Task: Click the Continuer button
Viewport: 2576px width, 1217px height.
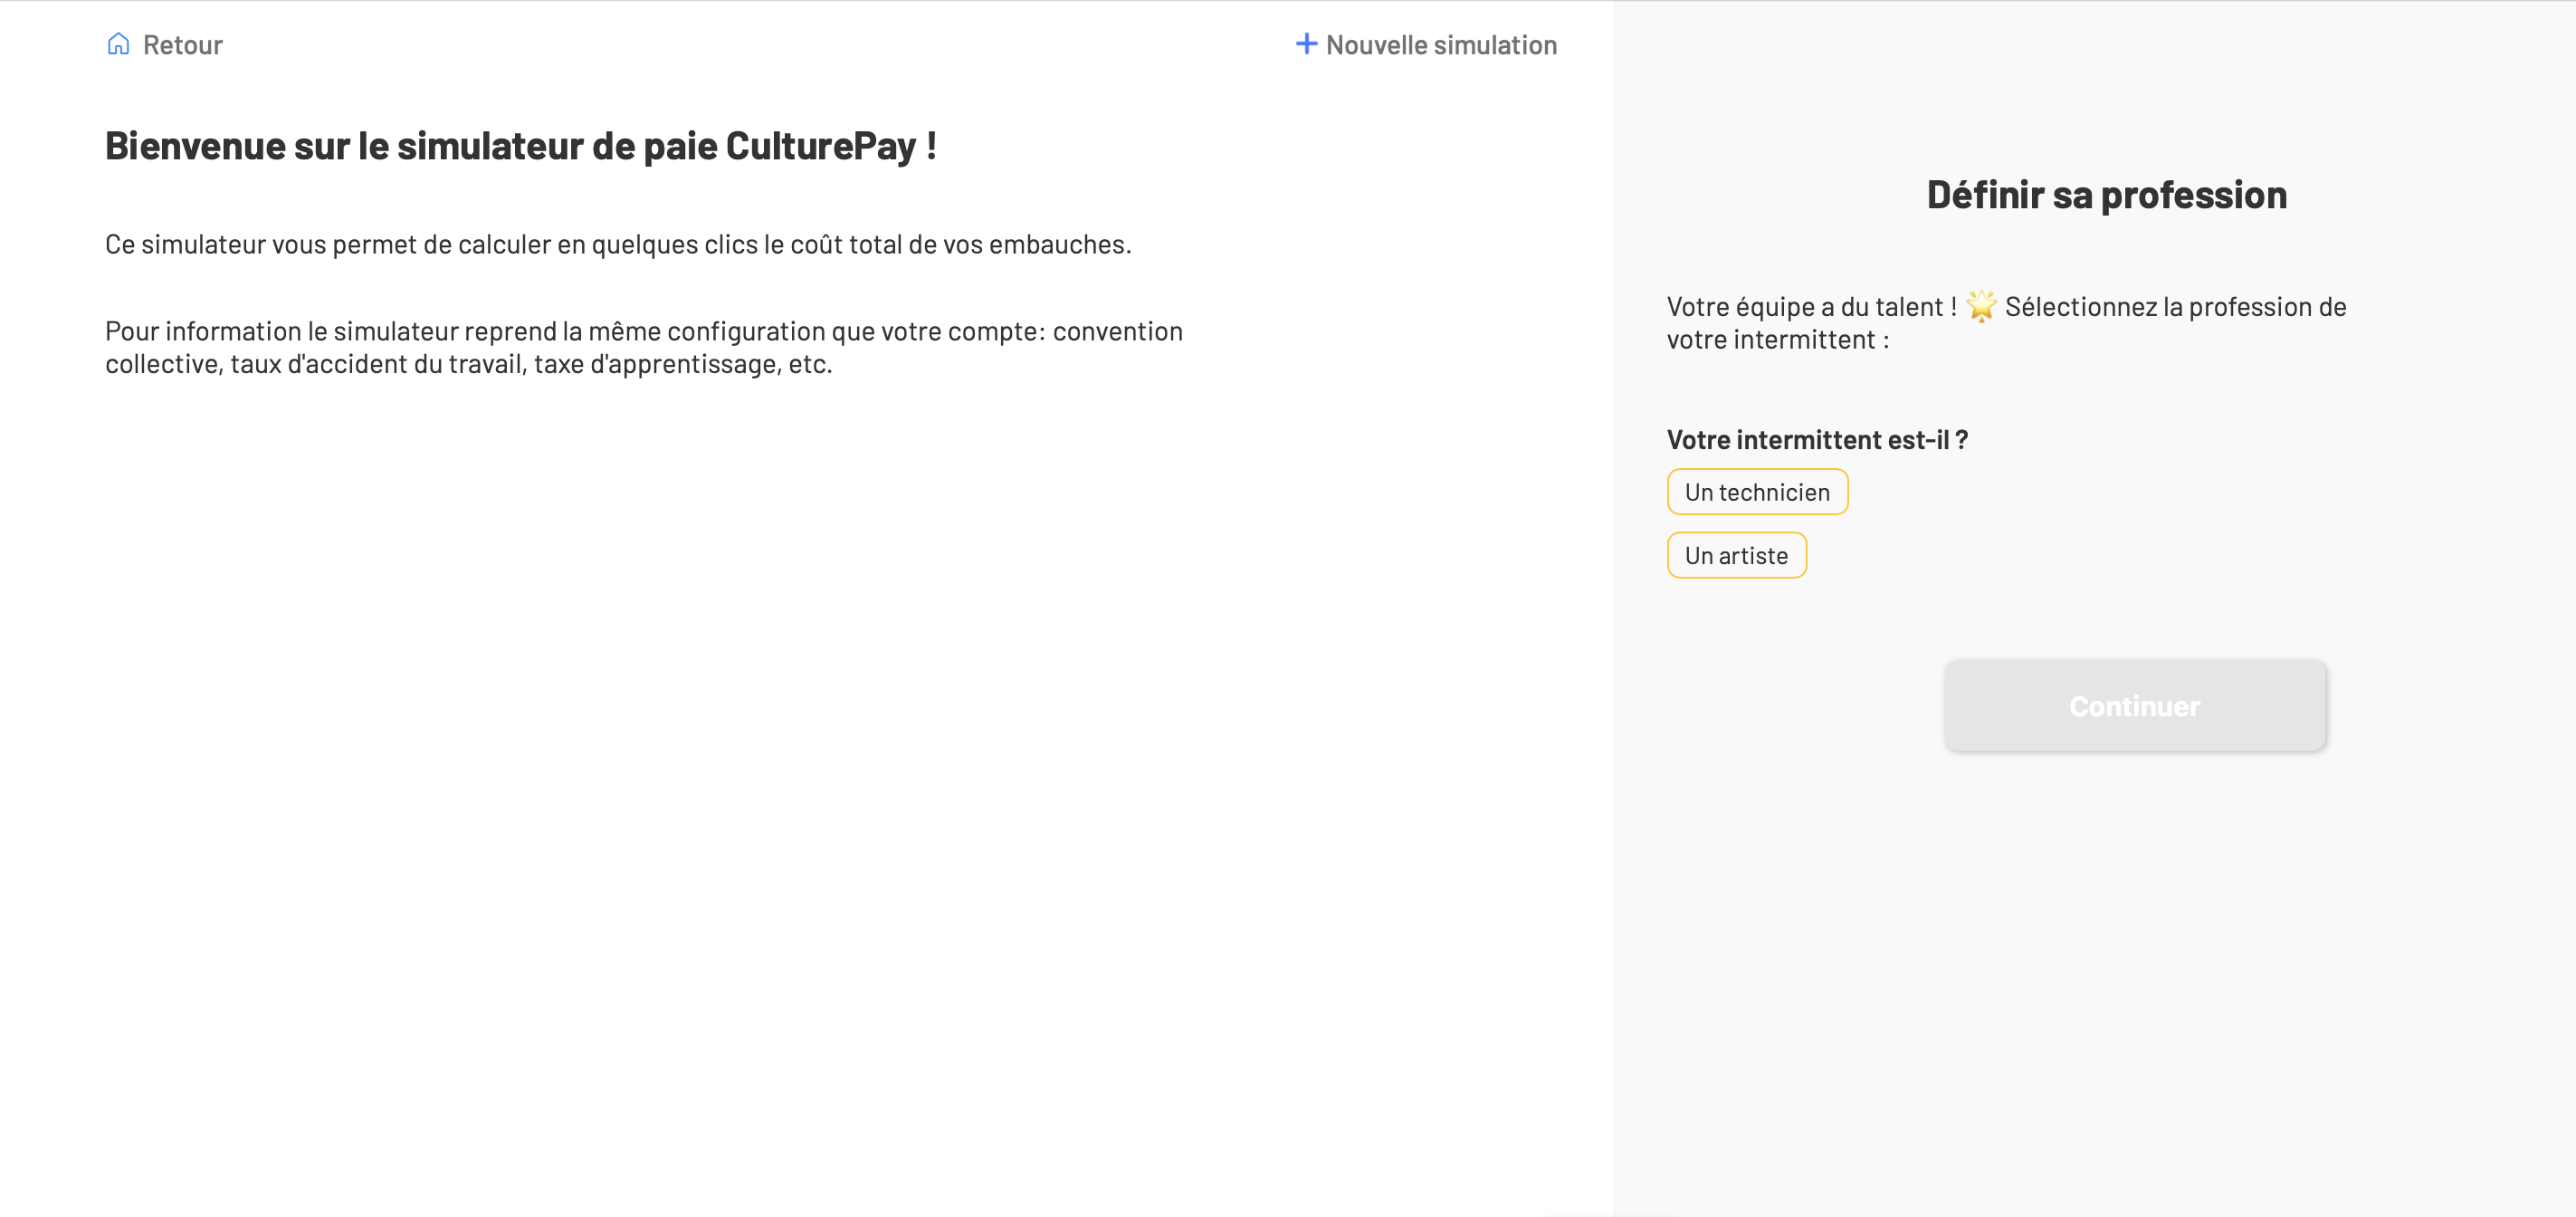Action: tap(2134, 705)
